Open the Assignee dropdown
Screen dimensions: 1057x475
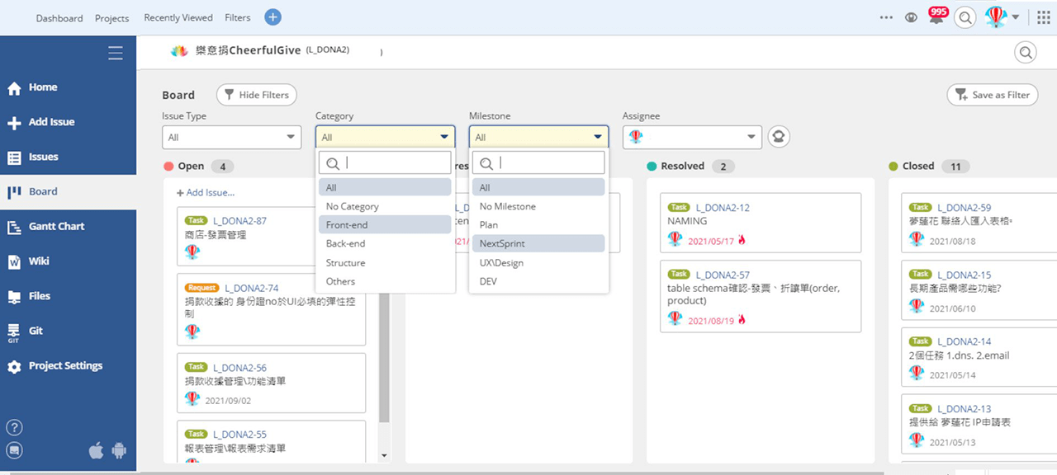click(691, 136)
